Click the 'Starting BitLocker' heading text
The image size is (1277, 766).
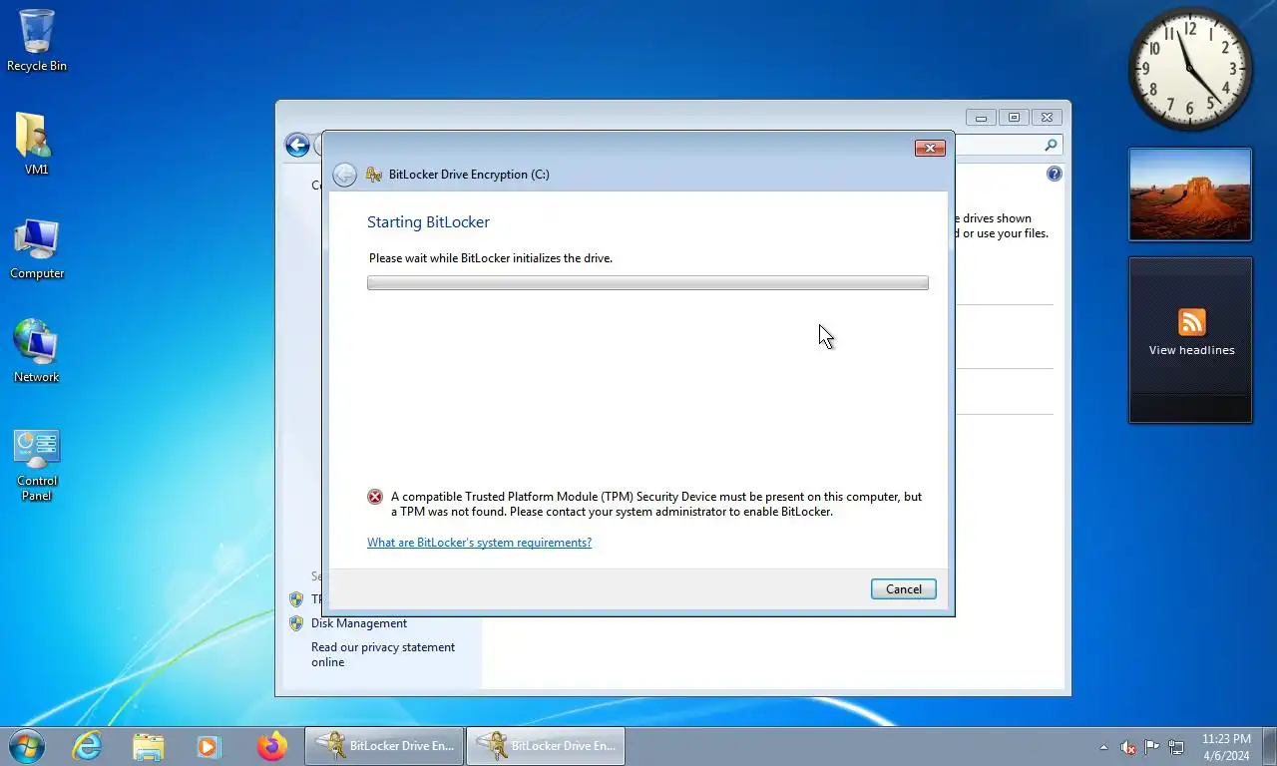point(428,221)
